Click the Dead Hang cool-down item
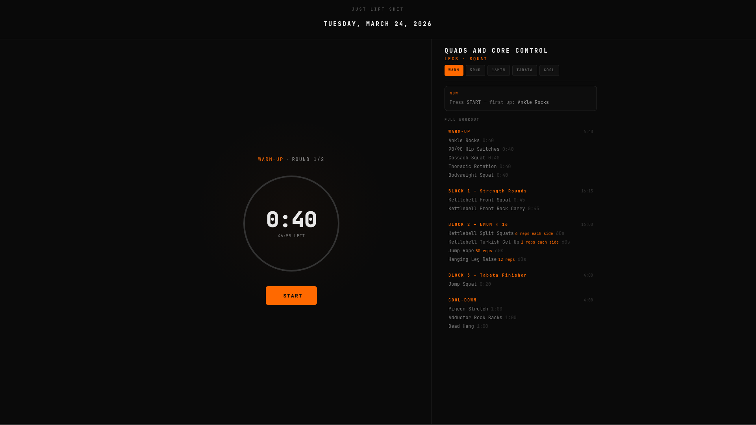 click(x=461, y=326)
